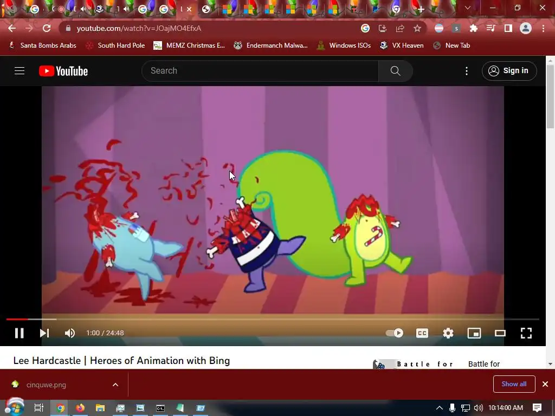
Task: Open Command Prompt from the taskbar
Action: point(160,408)
